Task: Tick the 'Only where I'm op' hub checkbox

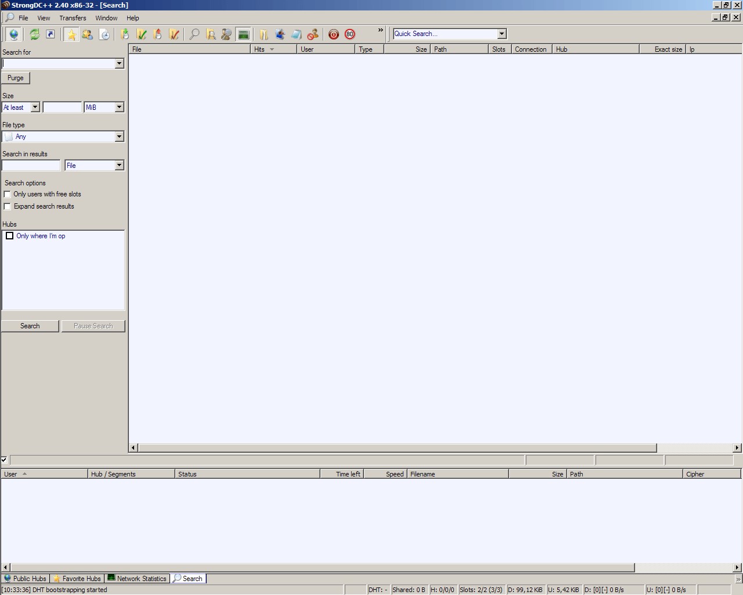Action: [x=9, y=235]
